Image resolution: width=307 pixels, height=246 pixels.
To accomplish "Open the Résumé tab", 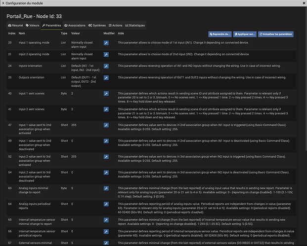I will click(x=15, y=25).
